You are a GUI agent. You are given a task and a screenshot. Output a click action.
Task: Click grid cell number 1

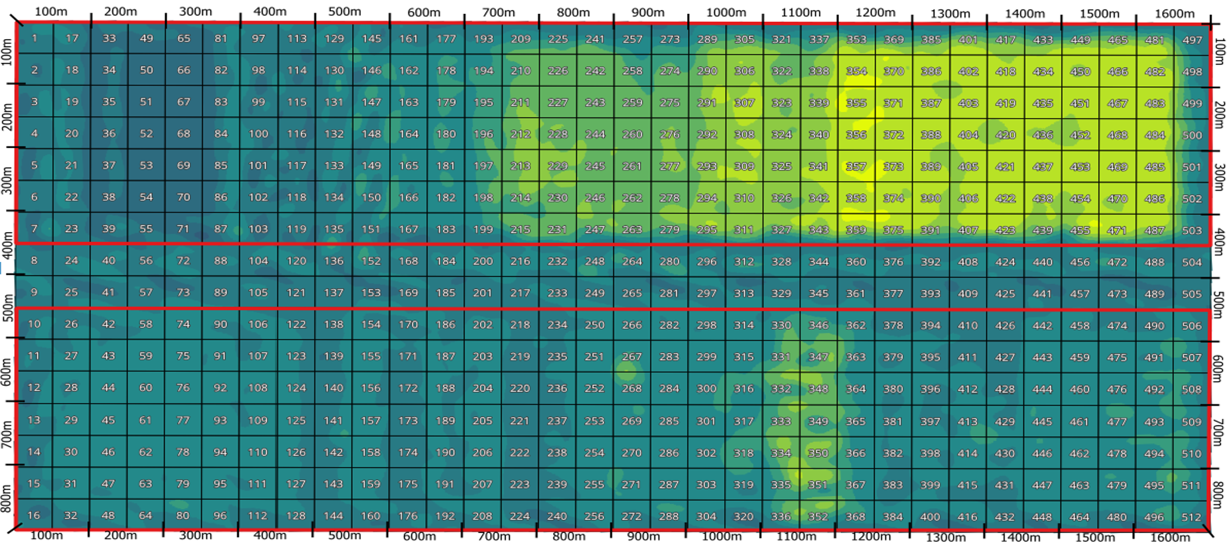34,38
